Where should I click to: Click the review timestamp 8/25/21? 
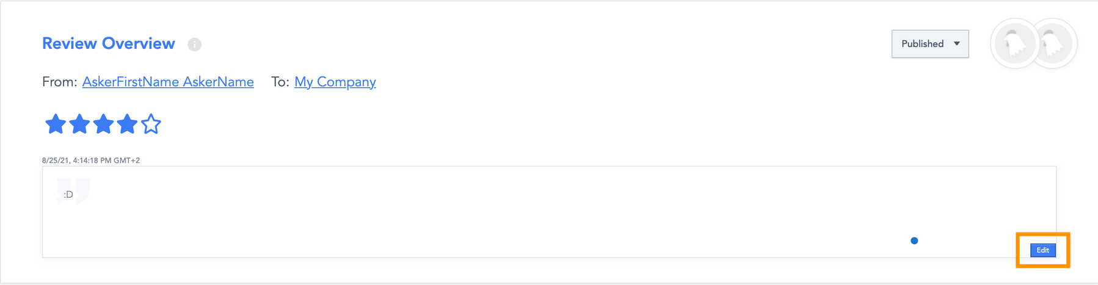click(x=91, y=161)
